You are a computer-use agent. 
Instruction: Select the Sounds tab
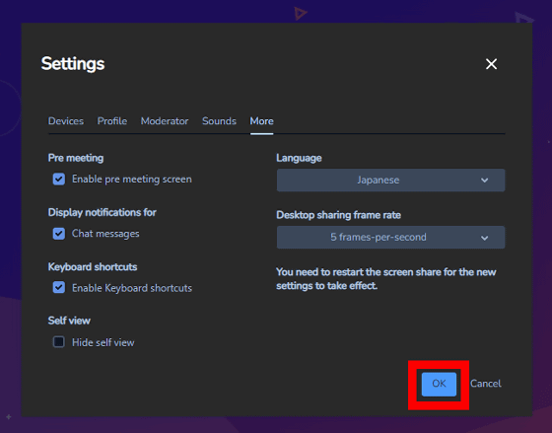click(219, 121)
